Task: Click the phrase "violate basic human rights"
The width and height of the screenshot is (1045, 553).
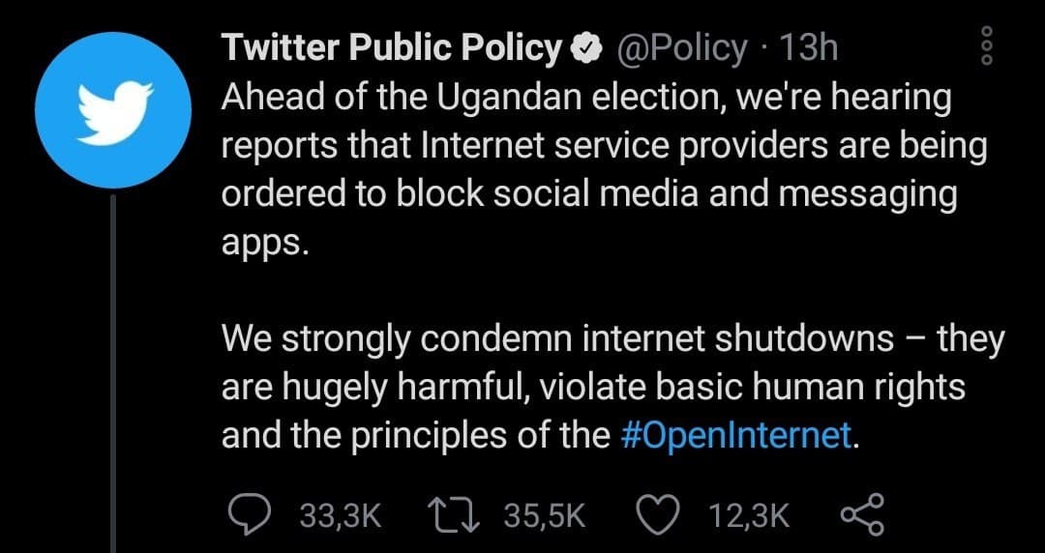Action: pyautogui.click(x=751, y=387)
